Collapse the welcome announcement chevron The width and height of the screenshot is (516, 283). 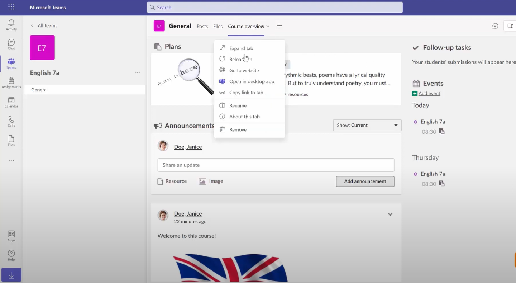pos(390,214)
